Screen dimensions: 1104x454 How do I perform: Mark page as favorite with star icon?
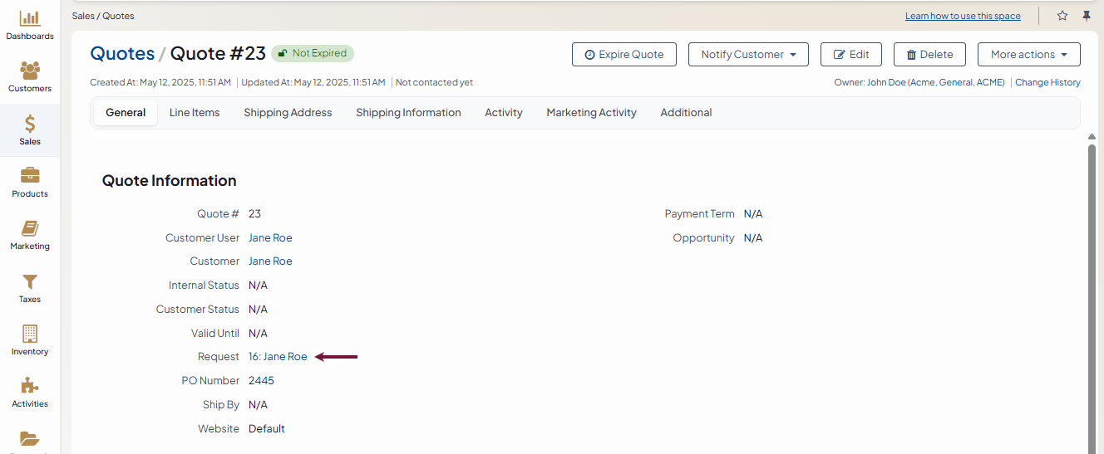coord(1062,16)
